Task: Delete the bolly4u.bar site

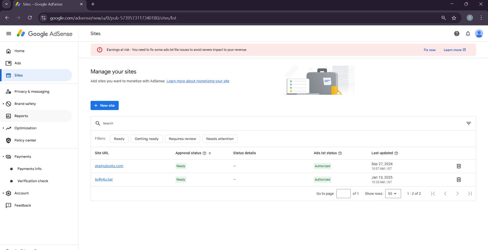Action: 459,180
